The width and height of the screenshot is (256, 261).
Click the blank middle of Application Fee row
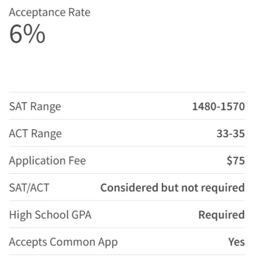tap(157, 161)
